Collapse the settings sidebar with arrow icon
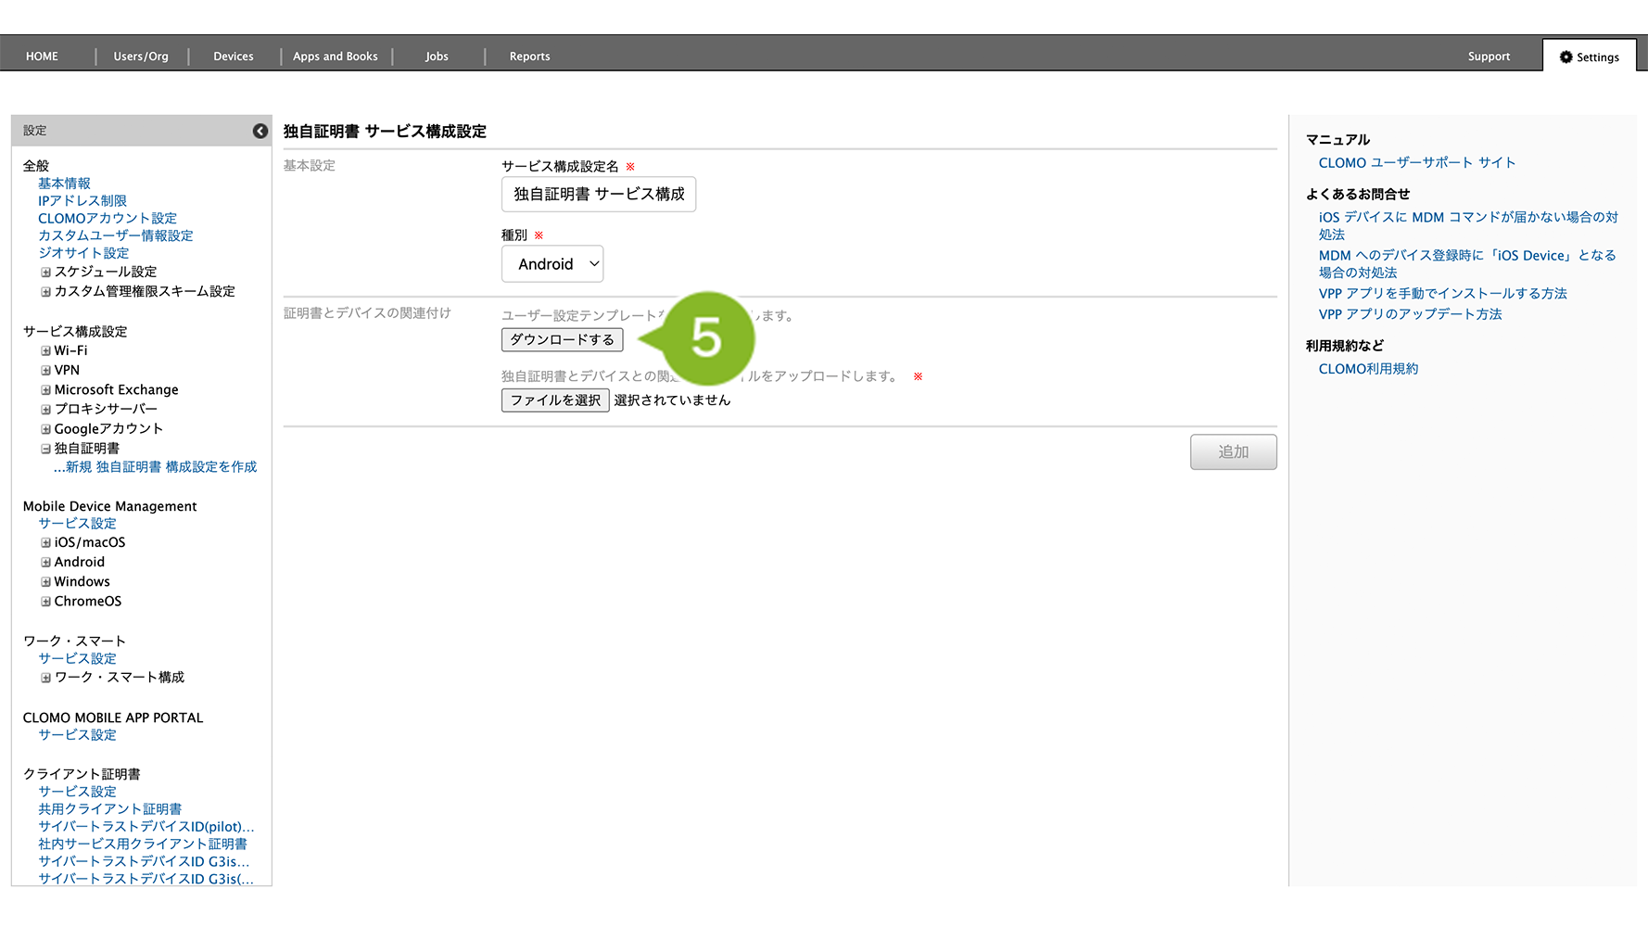 [260, 131]
